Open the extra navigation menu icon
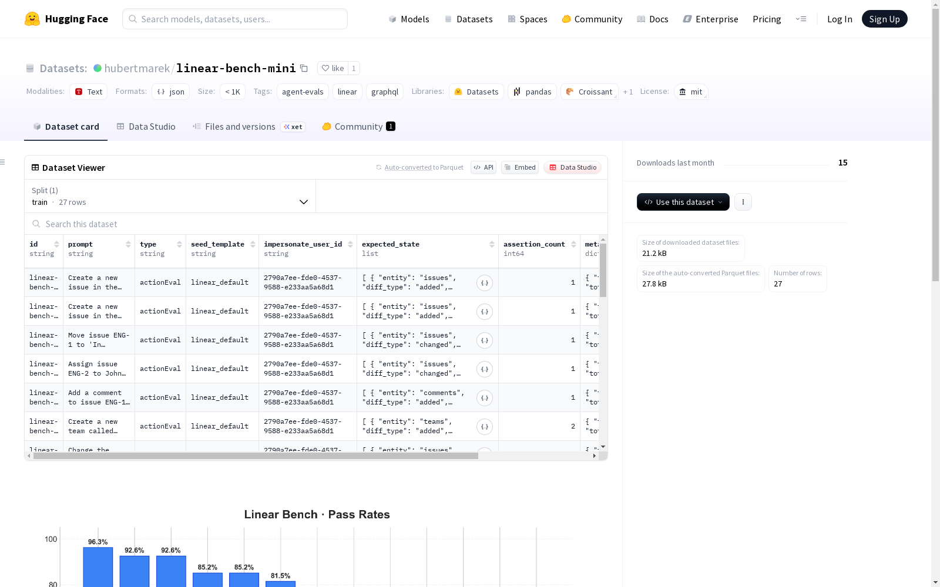The height and width of the screenshot is (587, 940). click(801, 19)
